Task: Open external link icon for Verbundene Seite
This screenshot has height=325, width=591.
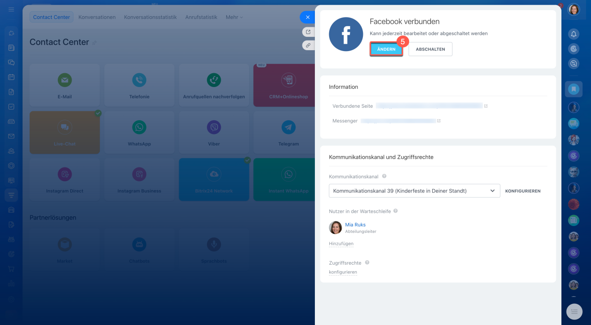Action: (x=486, y=106)
